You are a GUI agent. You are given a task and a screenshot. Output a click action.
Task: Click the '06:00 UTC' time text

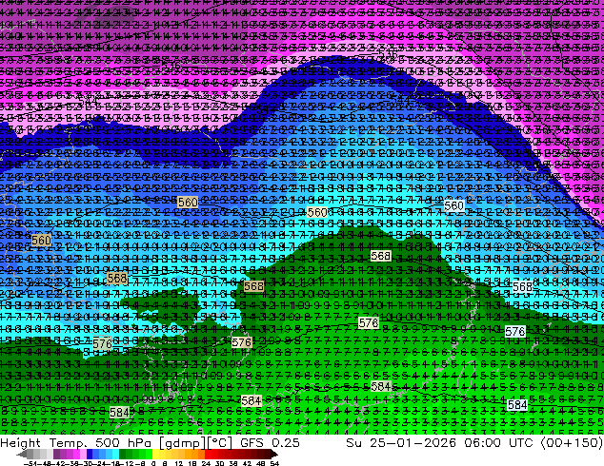click(x=498, y=443)
